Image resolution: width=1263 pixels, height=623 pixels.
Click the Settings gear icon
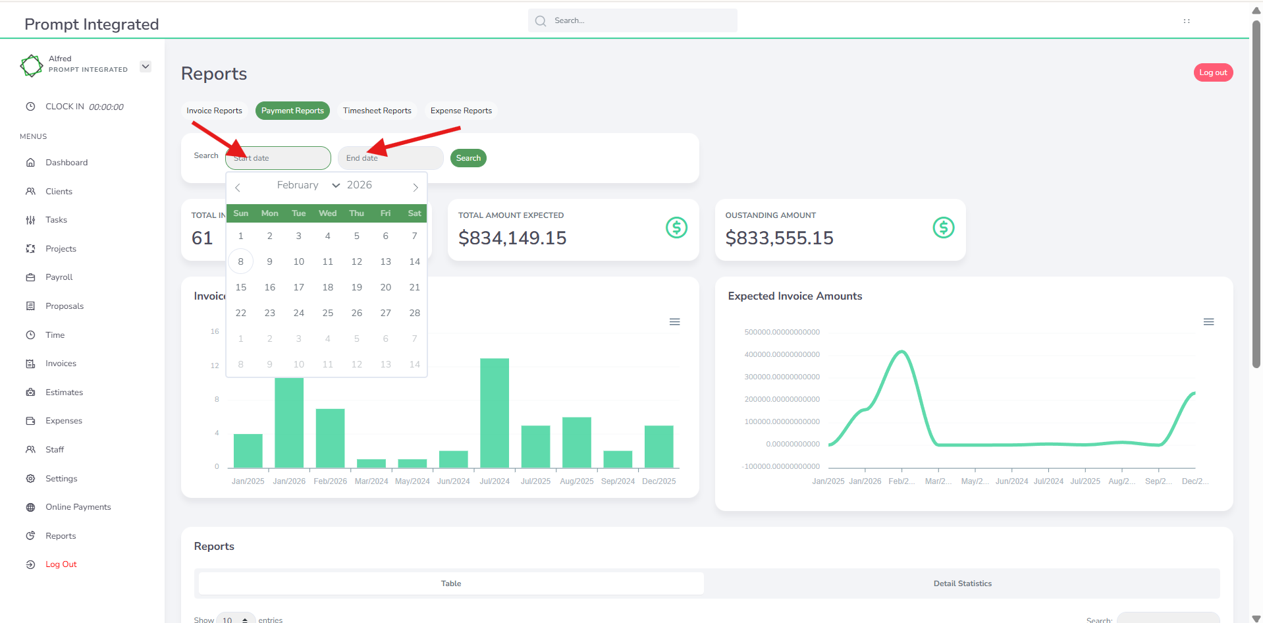30,479
